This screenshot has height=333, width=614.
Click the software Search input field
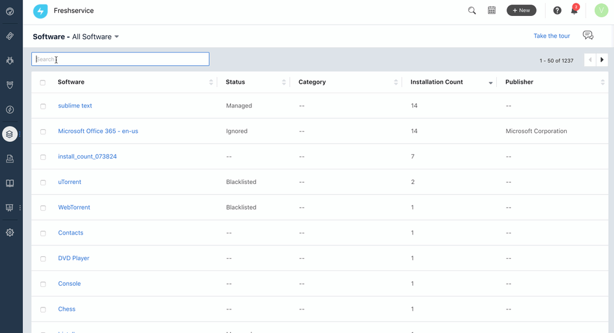pos(120,59)
